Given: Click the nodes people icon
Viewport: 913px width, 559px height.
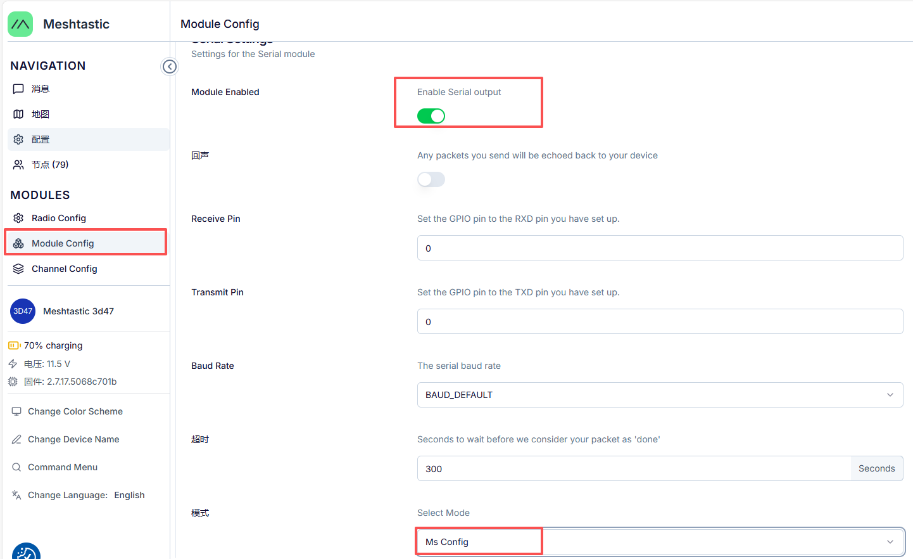Looking at the screenshot, I should pyautogui.click(x=18, y=165).
